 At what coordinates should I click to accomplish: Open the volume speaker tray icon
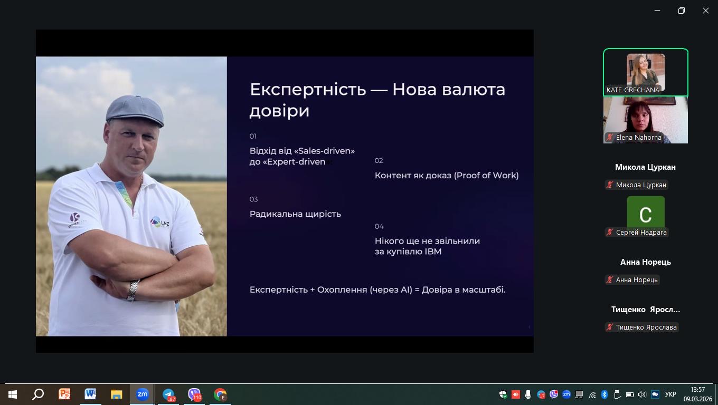tap(642, 394)
